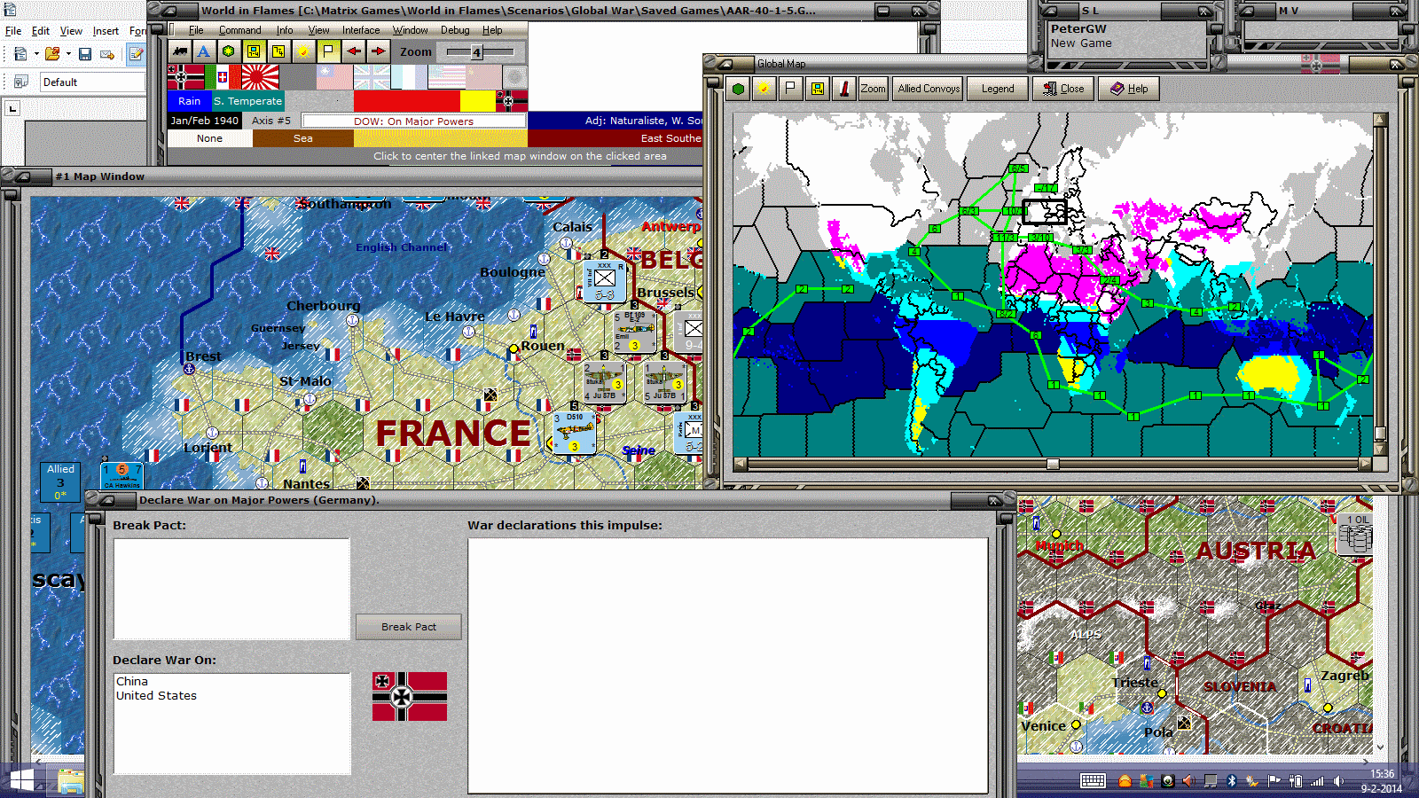Toggle the yellow unit-counter icon in main toolbar
1419x798 pixels.
click(x=254, y=51)
